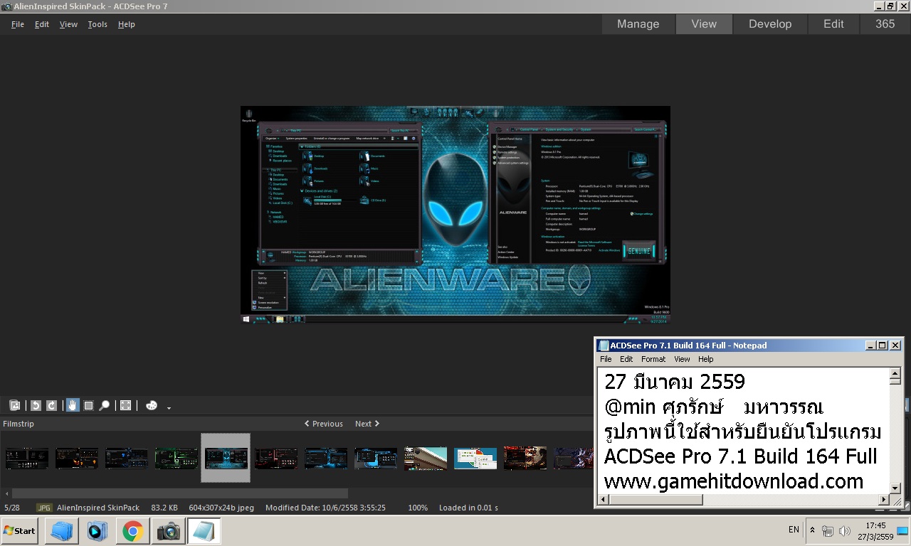Screen dimensions: 911x546
Task: Open the Notepad Format menu
Action: 653,359
